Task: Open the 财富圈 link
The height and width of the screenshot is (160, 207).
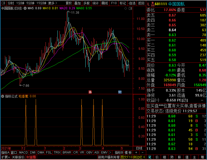Action: [x=31, y=157]
